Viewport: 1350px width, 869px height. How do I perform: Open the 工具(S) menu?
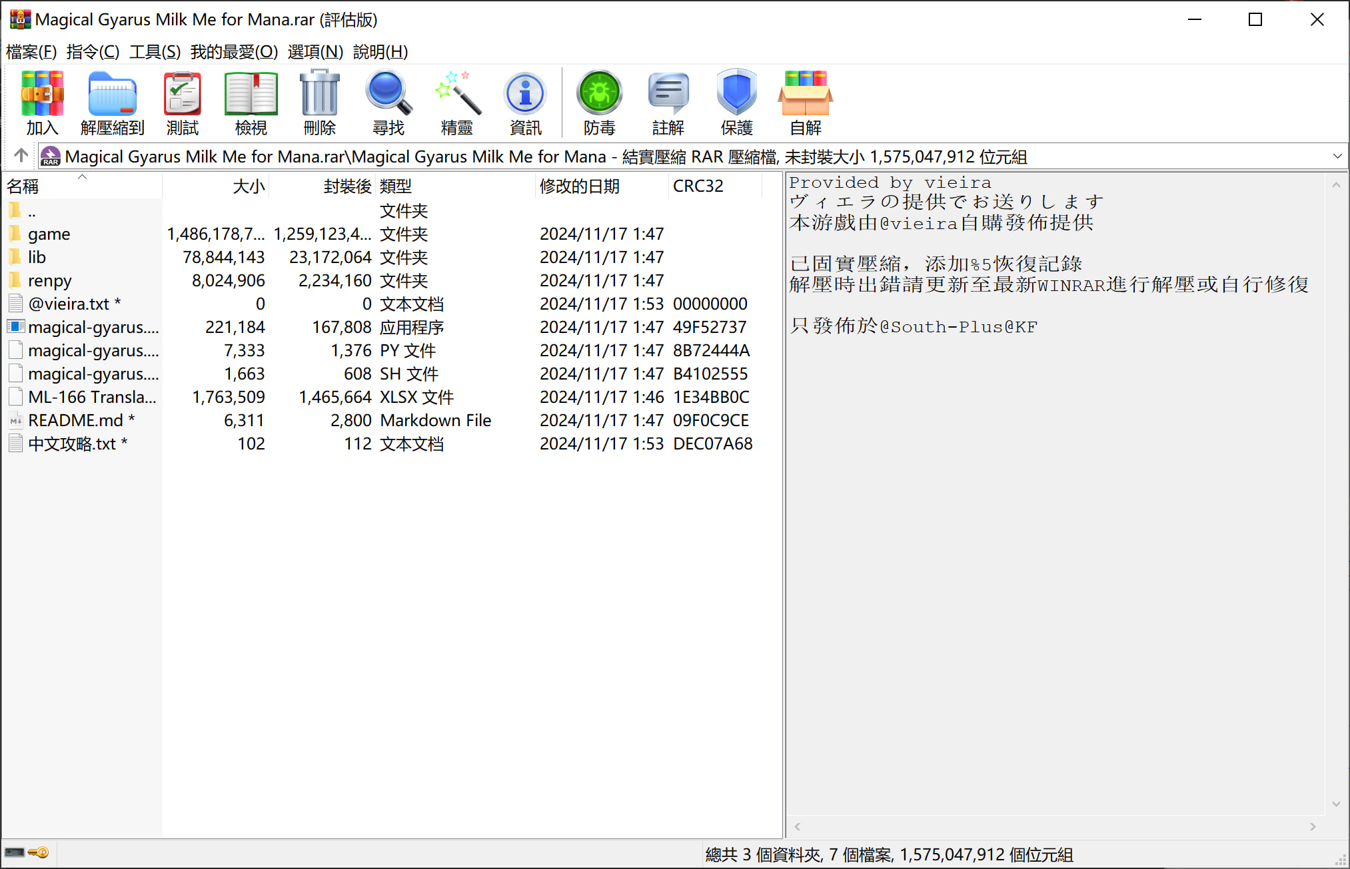click(155, 52)
